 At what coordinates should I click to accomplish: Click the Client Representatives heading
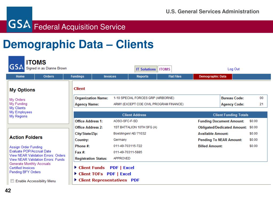click(x=103, y=180)
